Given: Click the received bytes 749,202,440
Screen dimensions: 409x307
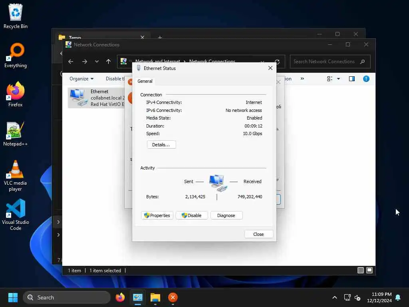Looking at the screenshot, I should pos(250,197).
